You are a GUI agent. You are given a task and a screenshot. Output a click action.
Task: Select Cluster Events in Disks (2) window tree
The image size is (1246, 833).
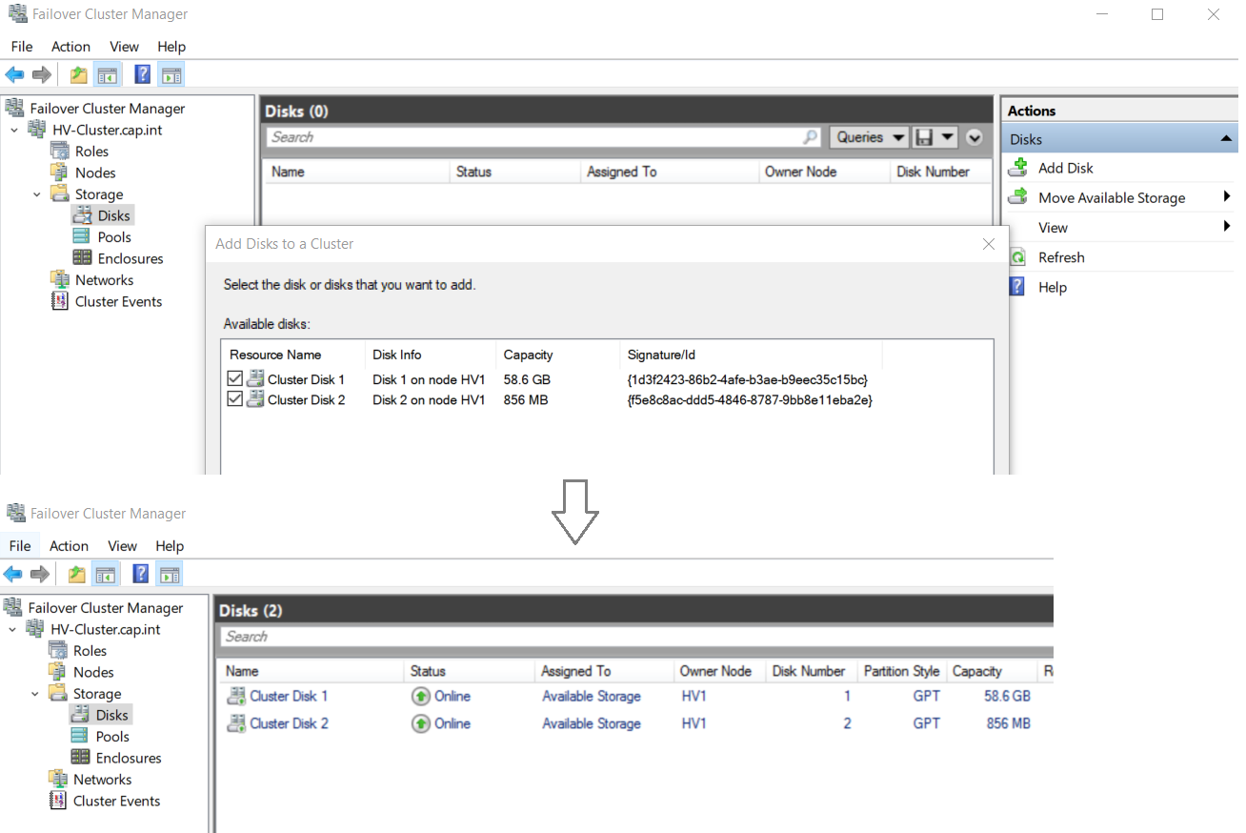[x=116, y=801]
